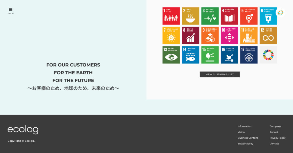Select SDG goal 10 reduced inequalities tile
The width and height of the screenshot is (293, 153).
(x=229, y=35)
